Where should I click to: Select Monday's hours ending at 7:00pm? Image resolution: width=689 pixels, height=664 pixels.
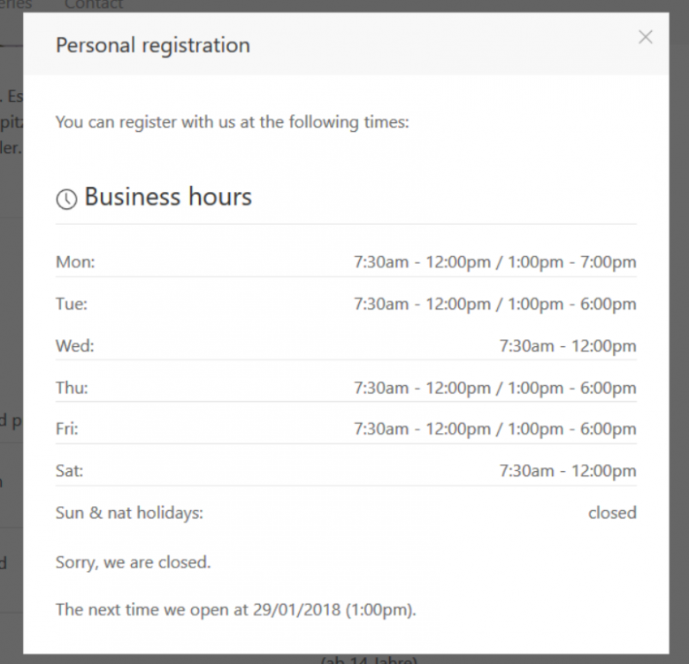pos(494,262)
